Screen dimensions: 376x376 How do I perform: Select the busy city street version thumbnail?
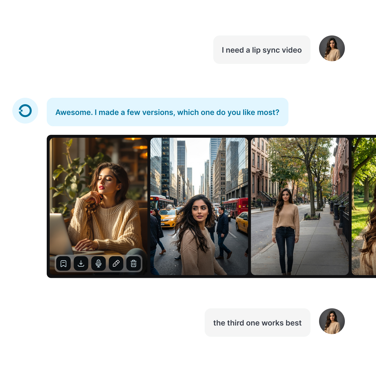point(199,207)
